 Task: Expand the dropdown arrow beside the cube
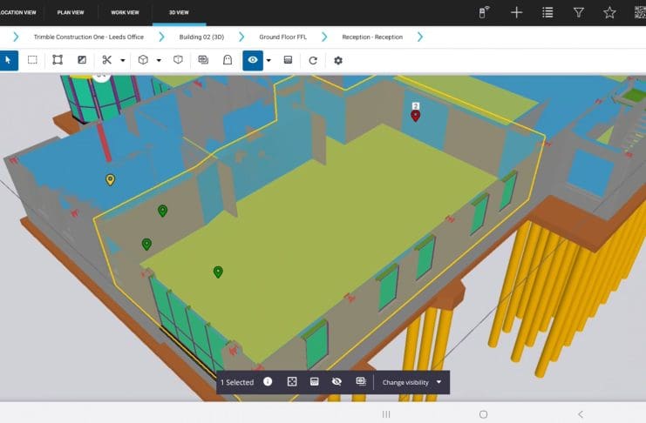tap(159, 60)
